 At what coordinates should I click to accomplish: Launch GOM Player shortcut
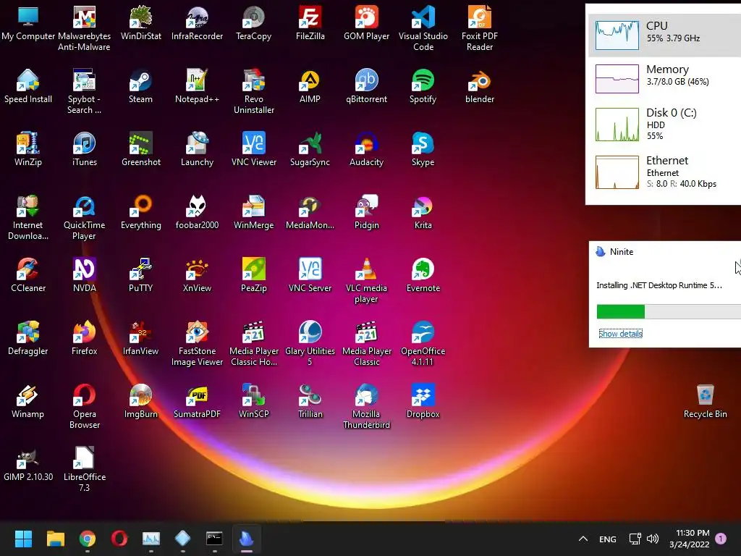point(366,22)
